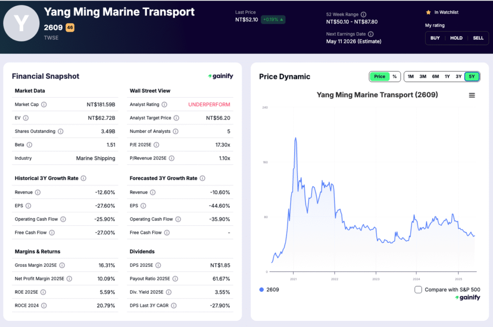
Task: Open the Market Cap info tooltip icon
Action: (44, 104)
